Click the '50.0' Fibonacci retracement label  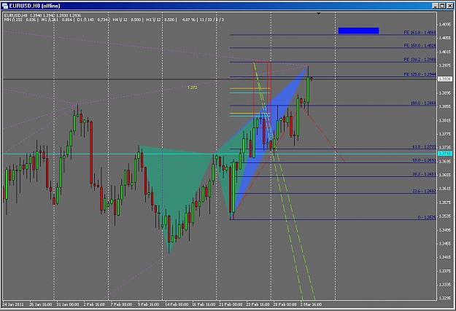424,160
